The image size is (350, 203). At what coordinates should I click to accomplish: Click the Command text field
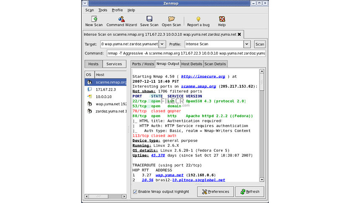click(x=186, y=53)
